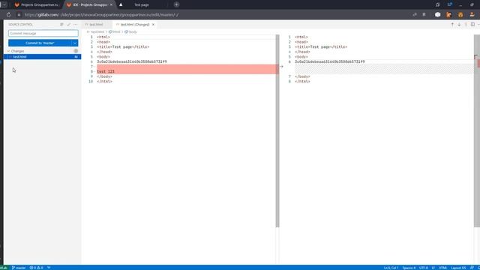The image size is (480, 270).
Task: Click the Changes count badge
Action: pyautogui.click(x=76, y=51)
